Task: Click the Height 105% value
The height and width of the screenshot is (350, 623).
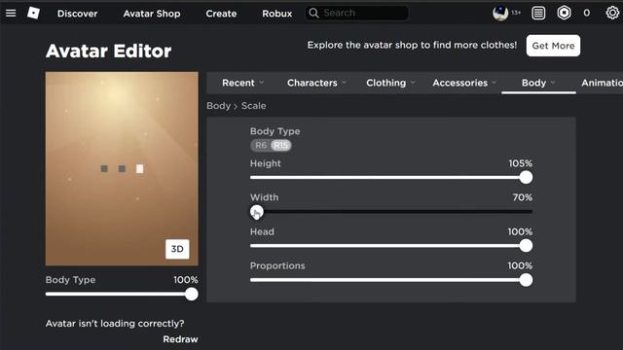Action: click(x=520, y=163)
